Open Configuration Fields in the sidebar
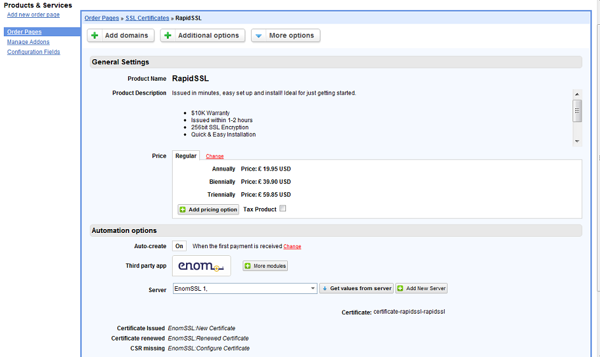The width and height of the screenshot is (600, 357). 33,52
